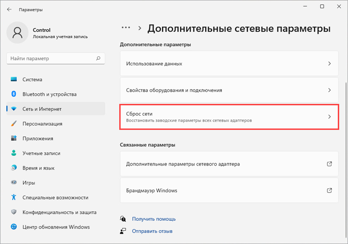Click Получить помощь link
This screenshot has width=348, height=244.
click(x=154, y=219)
